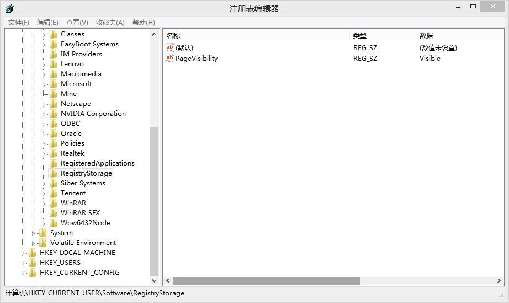This screenshot has width=509, height=303.
Task: Click the NVIDIA Corporation folder icon
Action: tap(53, 114)
